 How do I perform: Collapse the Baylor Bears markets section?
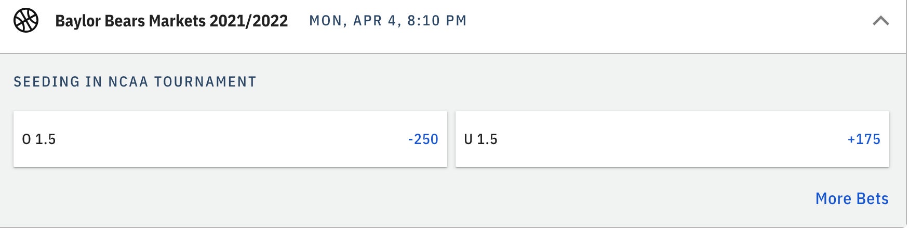[x=880, y=21]
